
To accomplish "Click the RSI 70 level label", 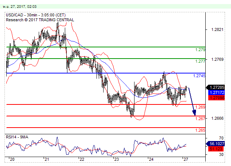I will (221, 138).
